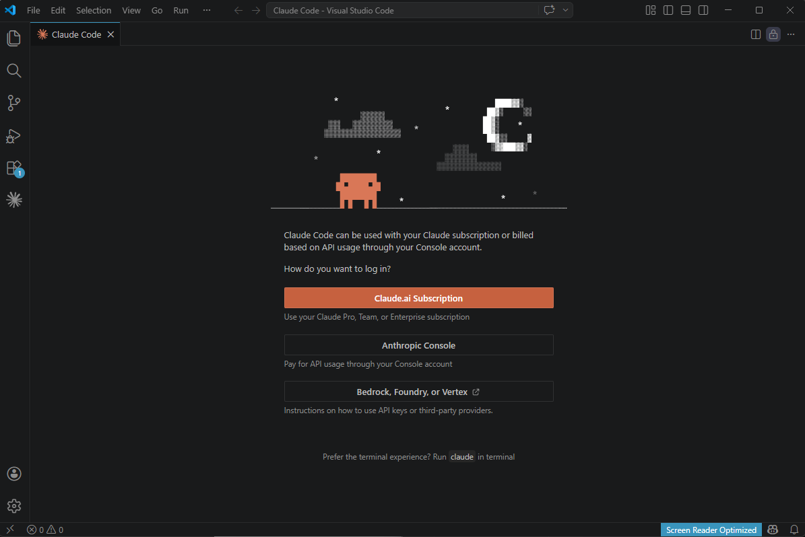Click 'Use your Claude Pro, Team, or Enterprise subscription'

point(377,317)
